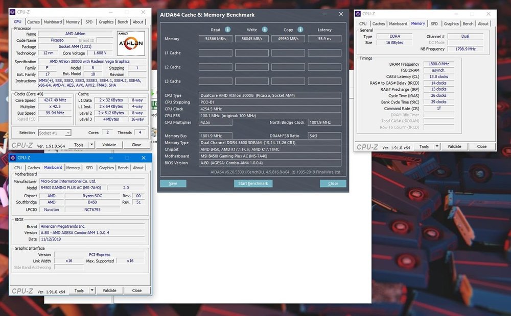Click LPCIO model NCT6795
This screenshot has height=316, width=511.
point(92,209)
